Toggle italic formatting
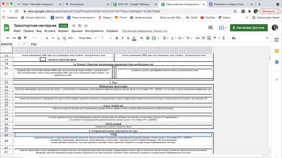Screen dimensions: 282x158 [122, 38]
